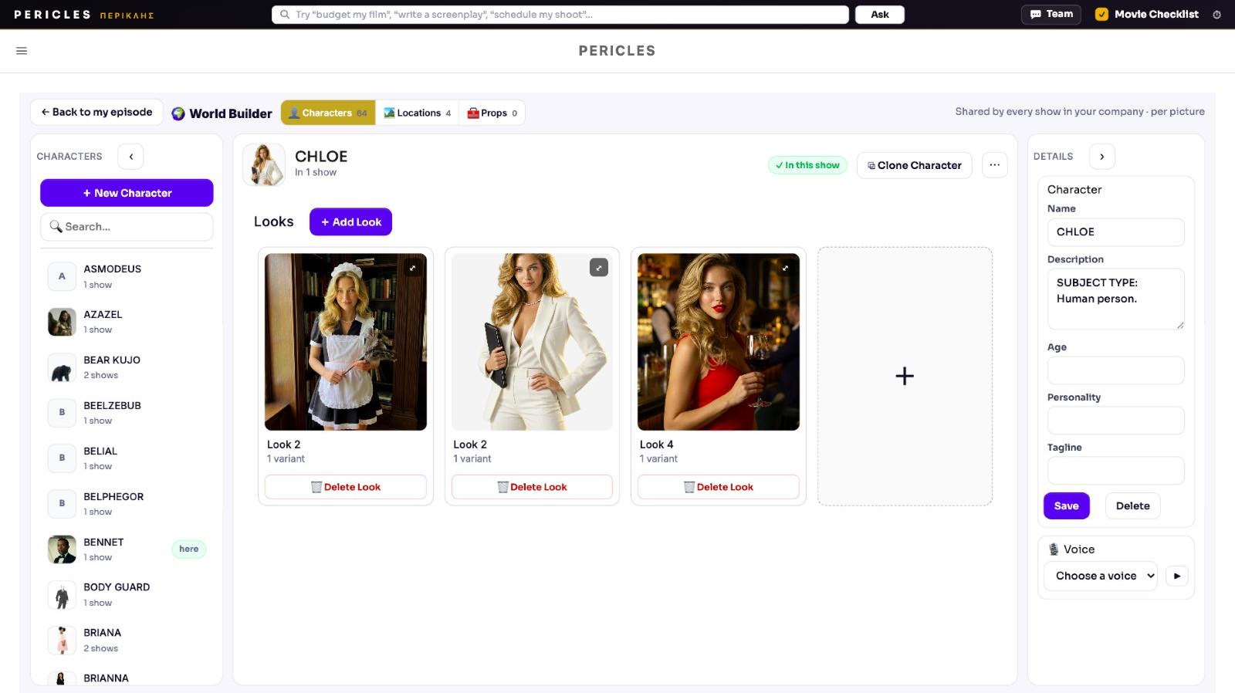Select the BEAR KUJO bear avatar
Image resolution: width=1235 pixels, height=693 pixels.
click(x=62, y=367)
